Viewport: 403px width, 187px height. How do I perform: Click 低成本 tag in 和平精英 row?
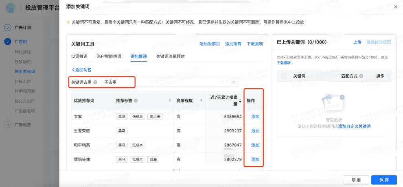pos(138,145)
